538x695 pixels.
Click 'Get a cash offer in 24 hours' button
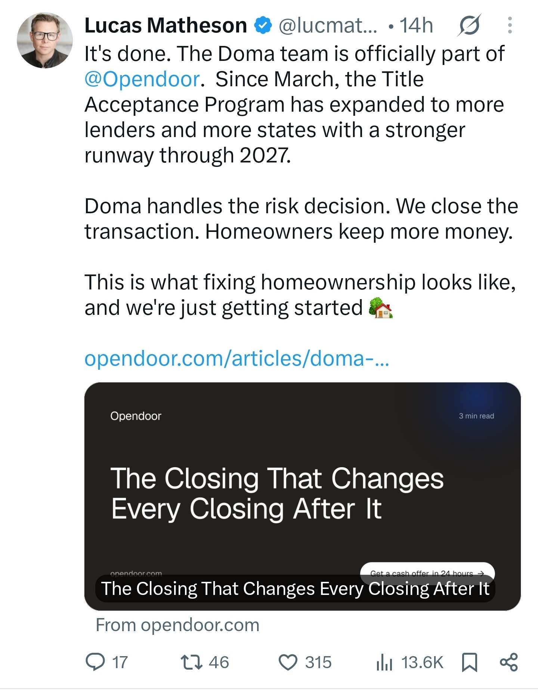[x=427, y=573]
